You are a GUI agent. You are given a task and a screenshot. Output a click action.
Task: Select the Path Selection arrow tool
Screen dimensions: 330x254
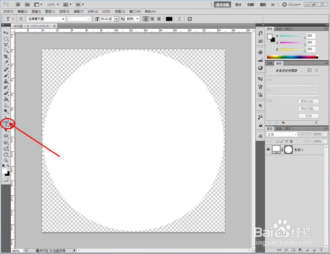pos(6,130)
